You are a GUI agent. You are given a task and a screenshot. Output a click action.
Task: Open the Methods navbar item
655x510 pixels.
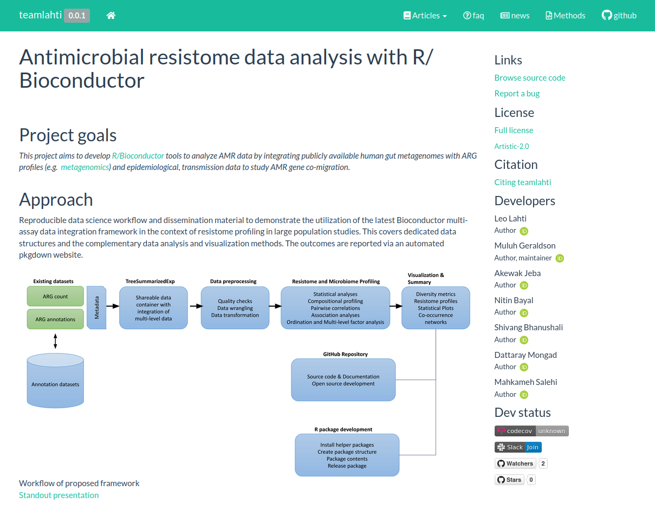click(x=565, y=16)
